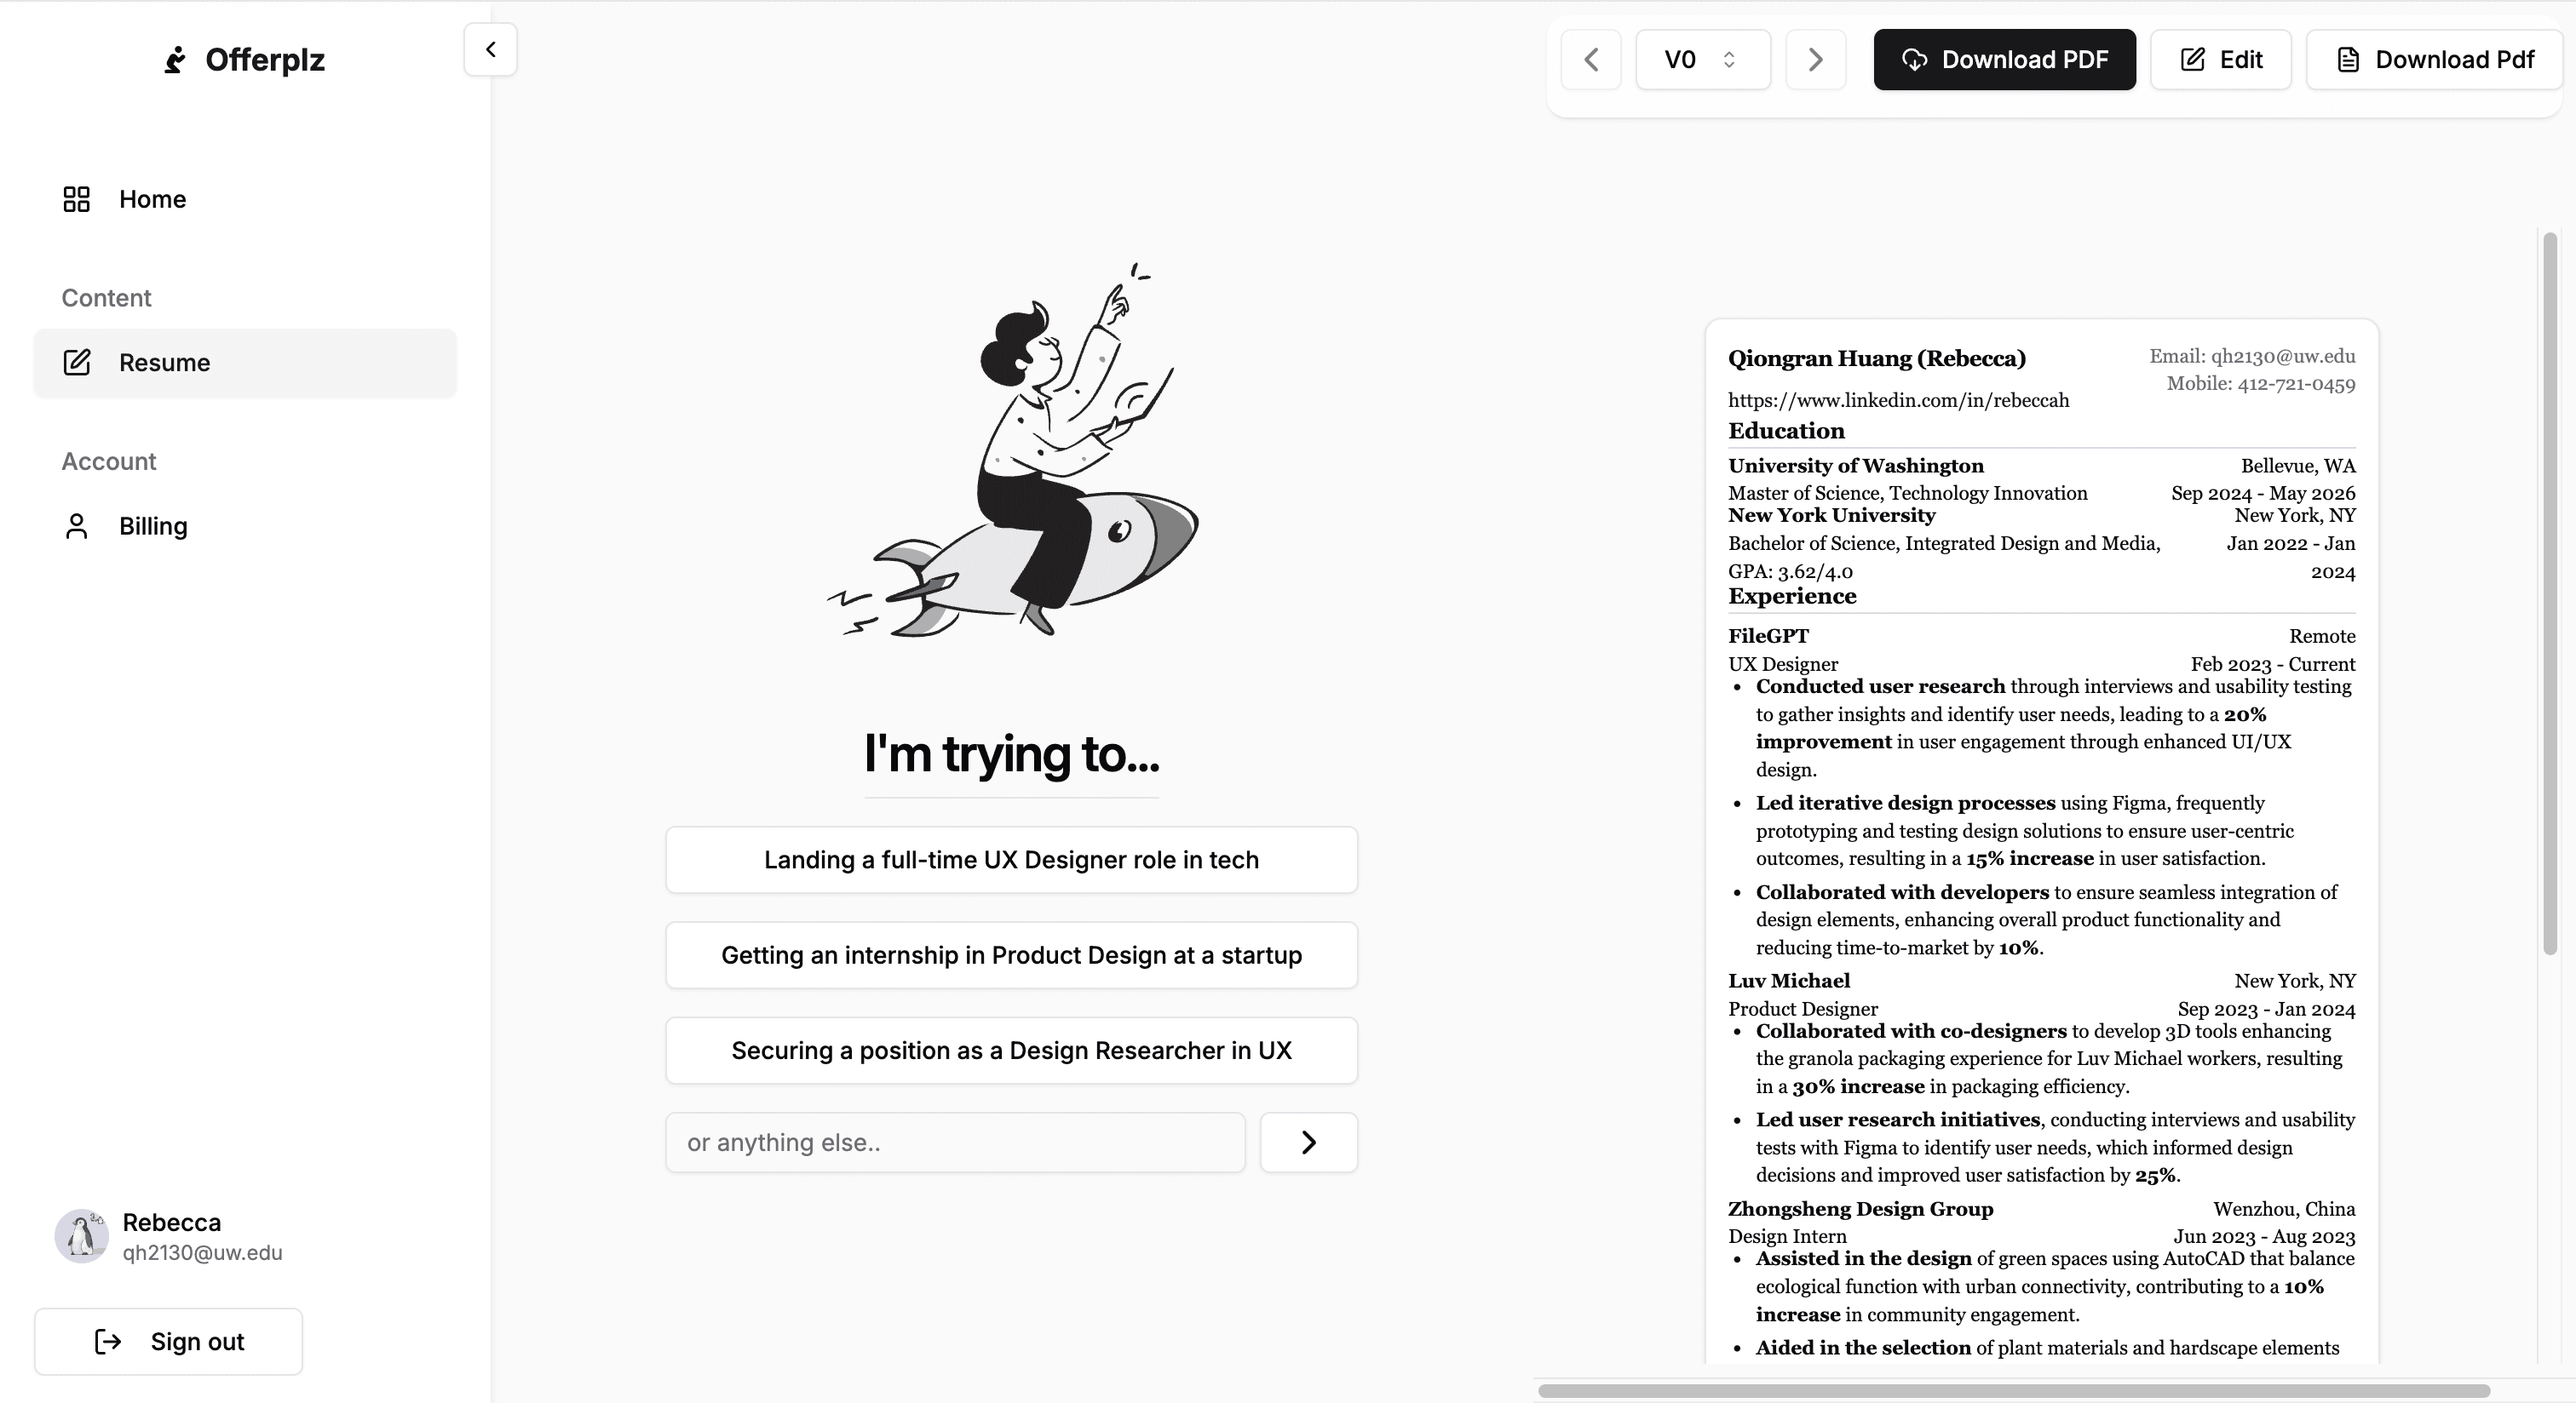The width and height of the screenshot is (2576, 1403).
Task: Click the University of Washington entry
Action: (1855, 466)
